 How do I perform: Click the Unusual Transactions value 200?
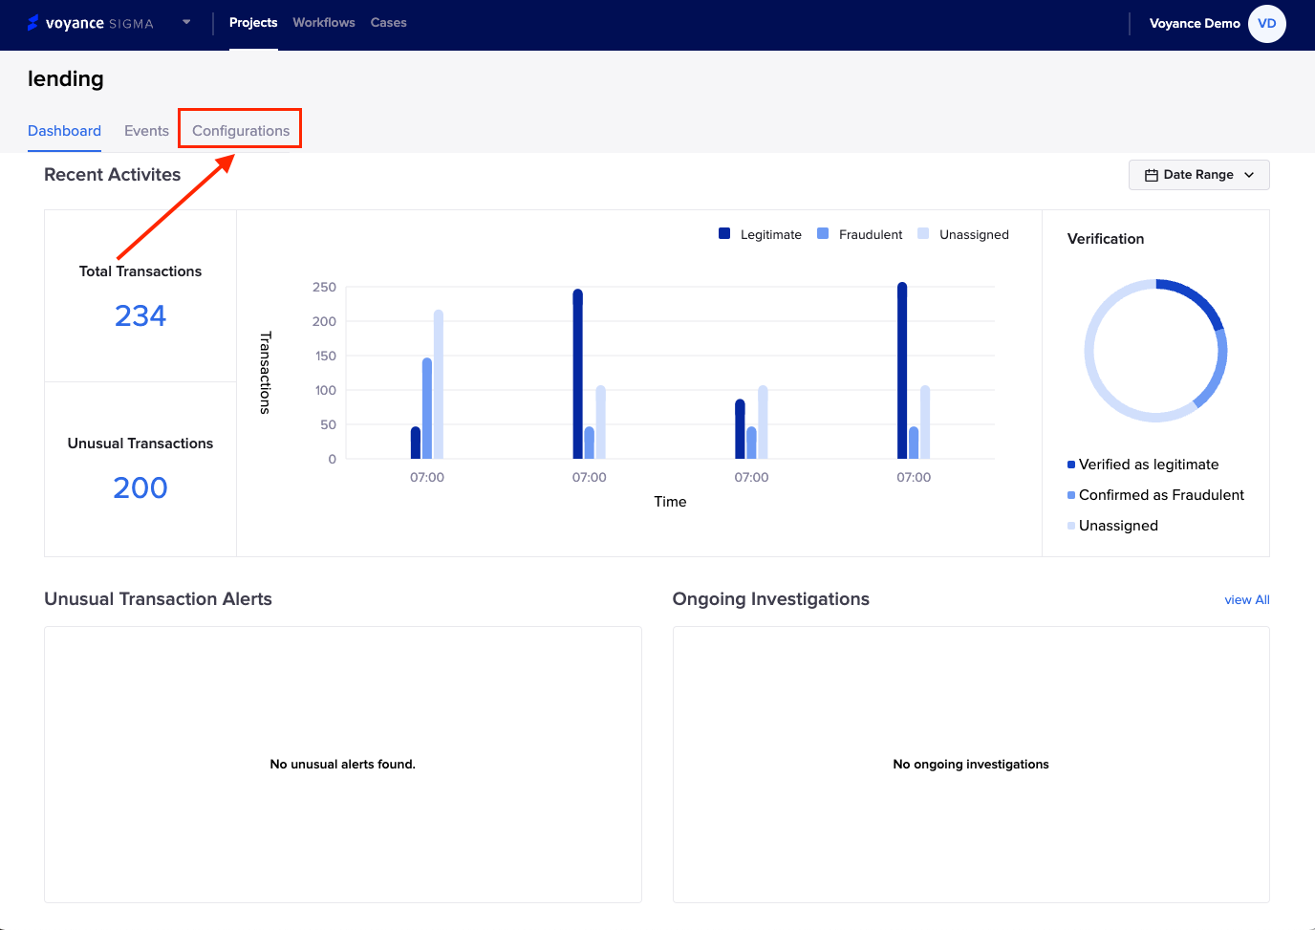[x=140, y=487]
